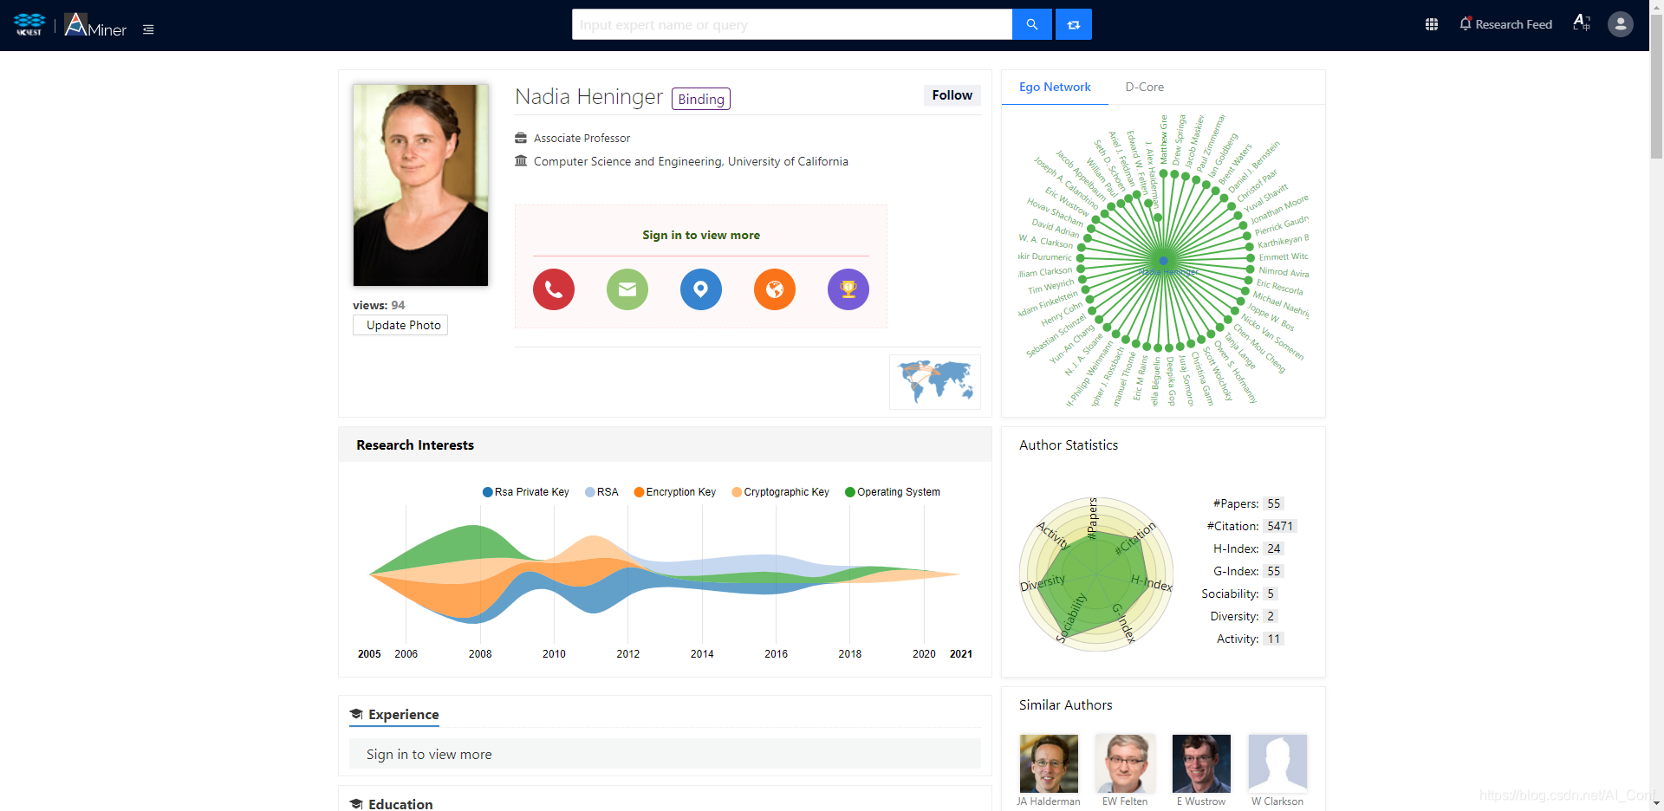1664x811 pixels.
Task: Click the blue search magnifier button
Action: [1031, 24]
